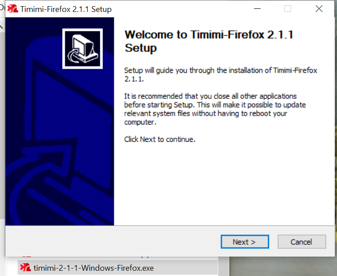The image size is (337, 276).
Task: Click the Next > button
Action: (x=245, y=242)
